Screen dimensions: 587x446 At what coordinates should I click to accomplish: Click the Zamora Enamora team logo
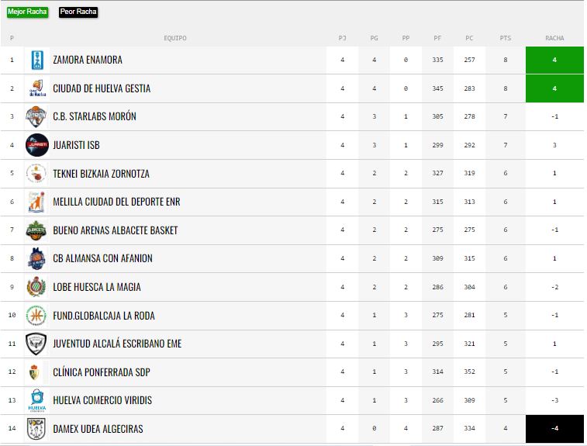coord(36,60)
